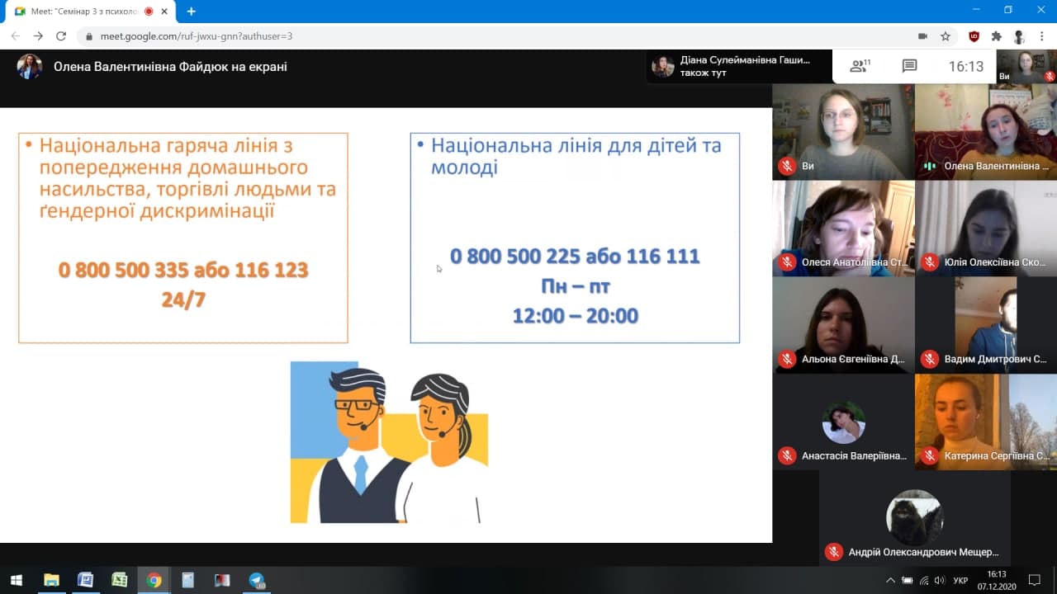Click the muted mic icon on Андрій Олександрович's tile
Image resolution: width=1057 pixels, height=594 pixels.
834,552
